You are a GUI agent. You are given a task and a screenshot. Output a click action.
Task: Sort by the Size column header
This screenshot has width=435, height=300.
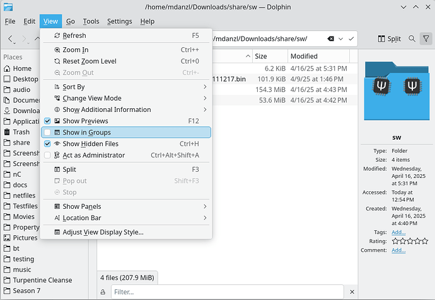[x=270, y=56]
